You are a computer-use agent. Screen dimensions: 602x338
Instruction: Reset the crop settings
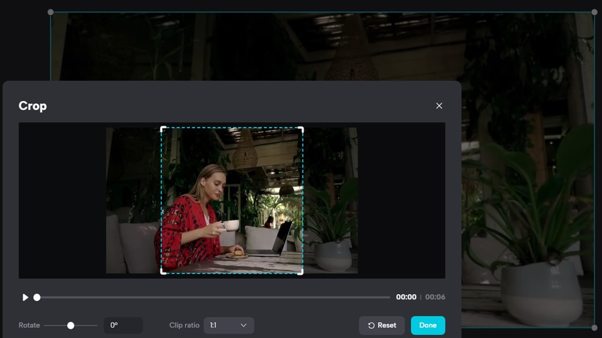(381, 325)
